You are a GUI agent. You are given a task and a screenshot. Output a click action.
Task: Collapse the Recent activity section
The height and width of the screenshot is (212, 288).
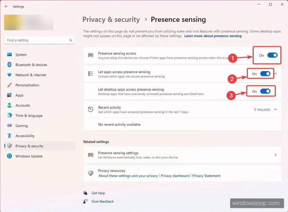click(276, 110)
